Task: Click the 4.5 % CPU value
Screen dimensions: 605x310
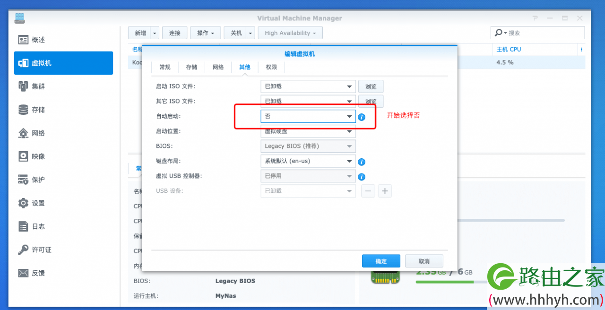Action: [505, 62]
